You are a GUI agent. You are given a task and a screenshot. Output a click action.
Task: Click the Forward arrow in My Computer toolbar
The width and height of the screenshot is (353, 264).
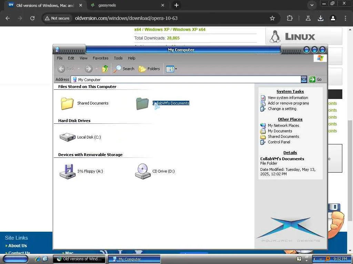[89, 69]
